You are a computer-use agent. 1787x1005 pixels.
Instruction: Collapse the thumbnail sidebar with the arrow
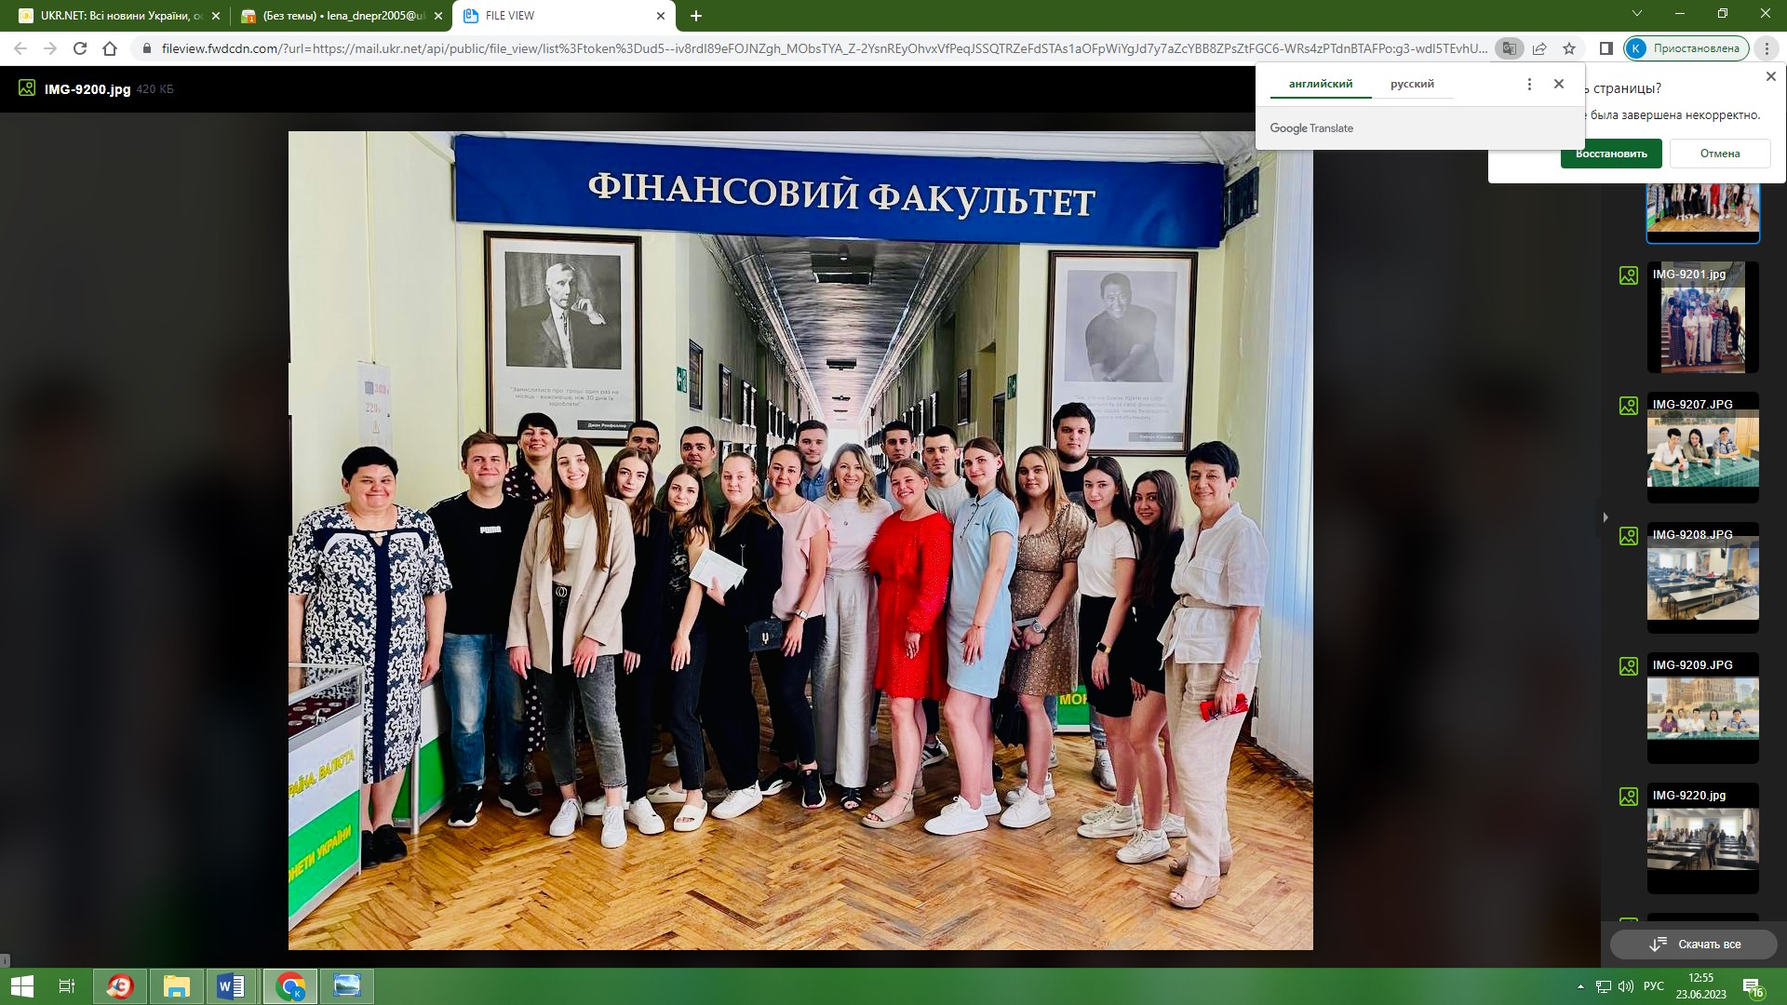(x=1605, y=517)
